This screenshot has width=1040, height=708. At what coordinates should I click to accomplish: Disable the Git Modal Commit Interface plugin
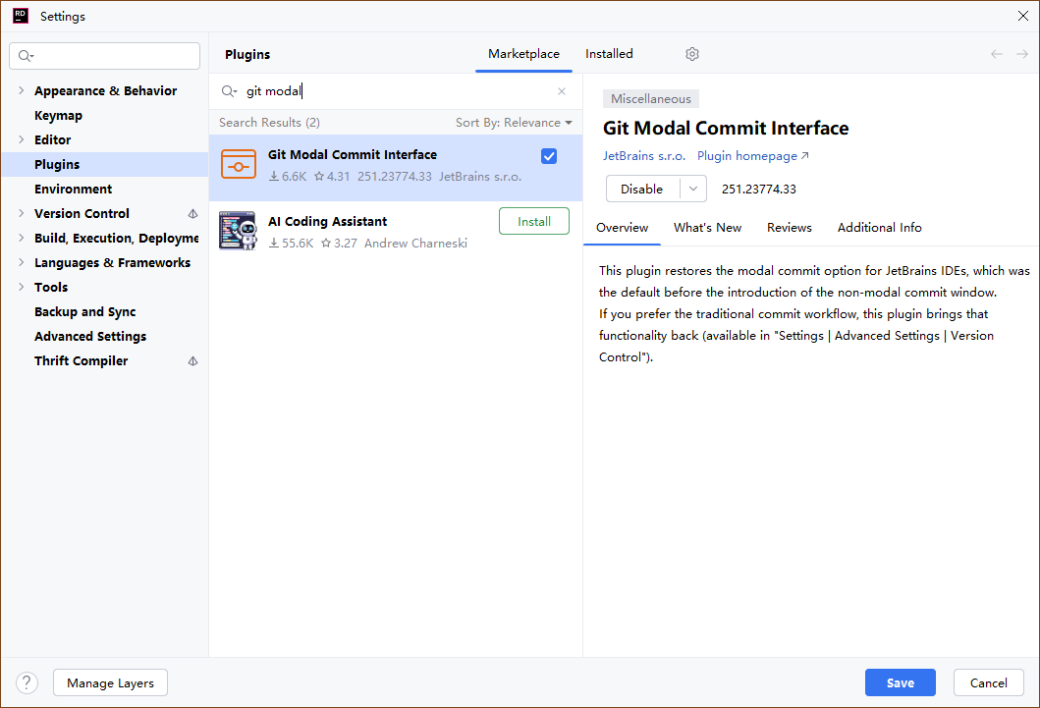[642, 189]
